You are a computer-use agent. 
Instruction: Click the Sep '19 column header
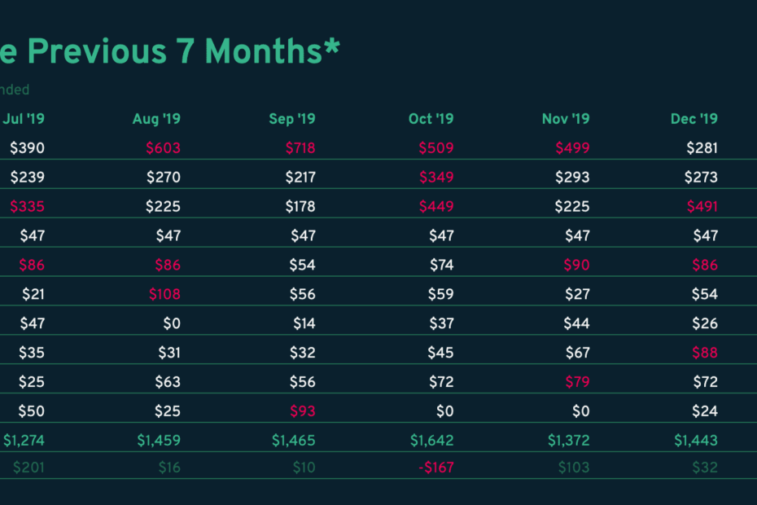click(x=292, y=119)
